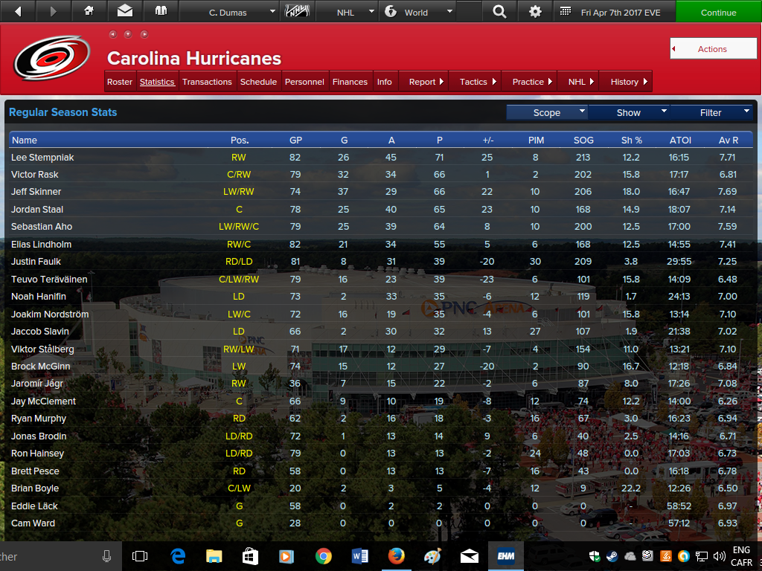Go forward with the right arrow button
This screenshot has height=571, width=762.
[x=54, y=11]
